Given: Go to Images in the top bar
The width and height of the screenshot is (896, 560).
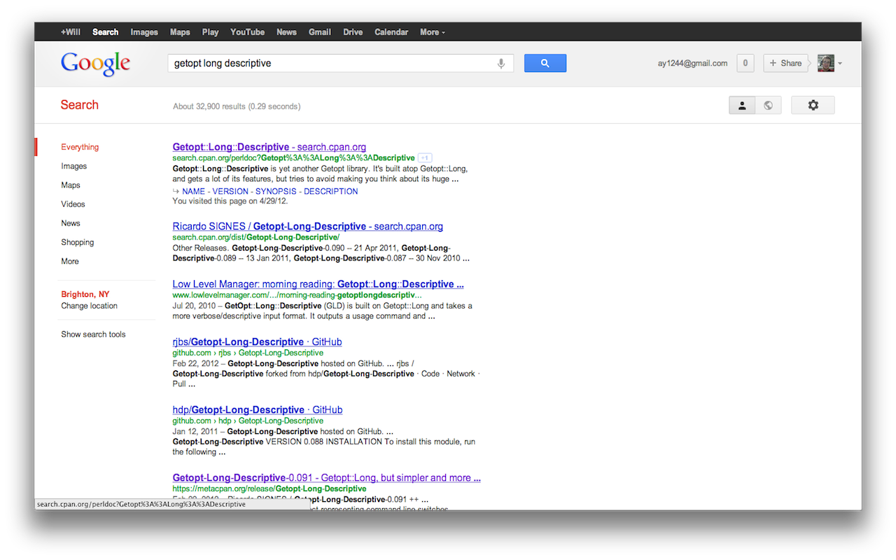Looking at the screenshot, I should [x=144, y=32].
